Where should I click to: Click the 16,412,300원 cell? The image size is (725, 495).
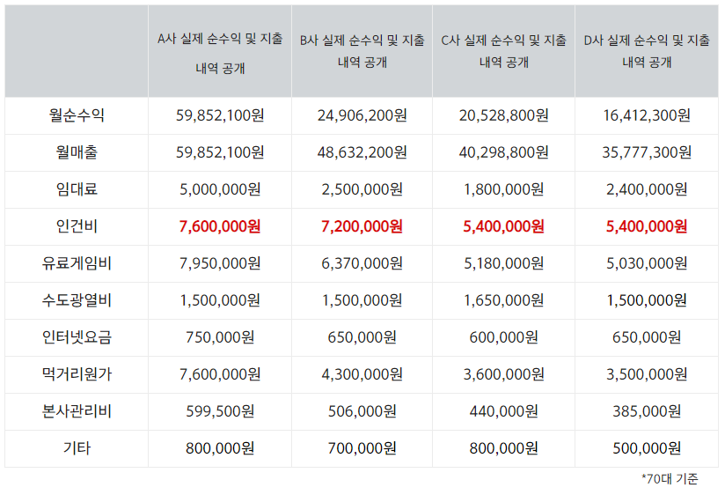pos(647,115)
